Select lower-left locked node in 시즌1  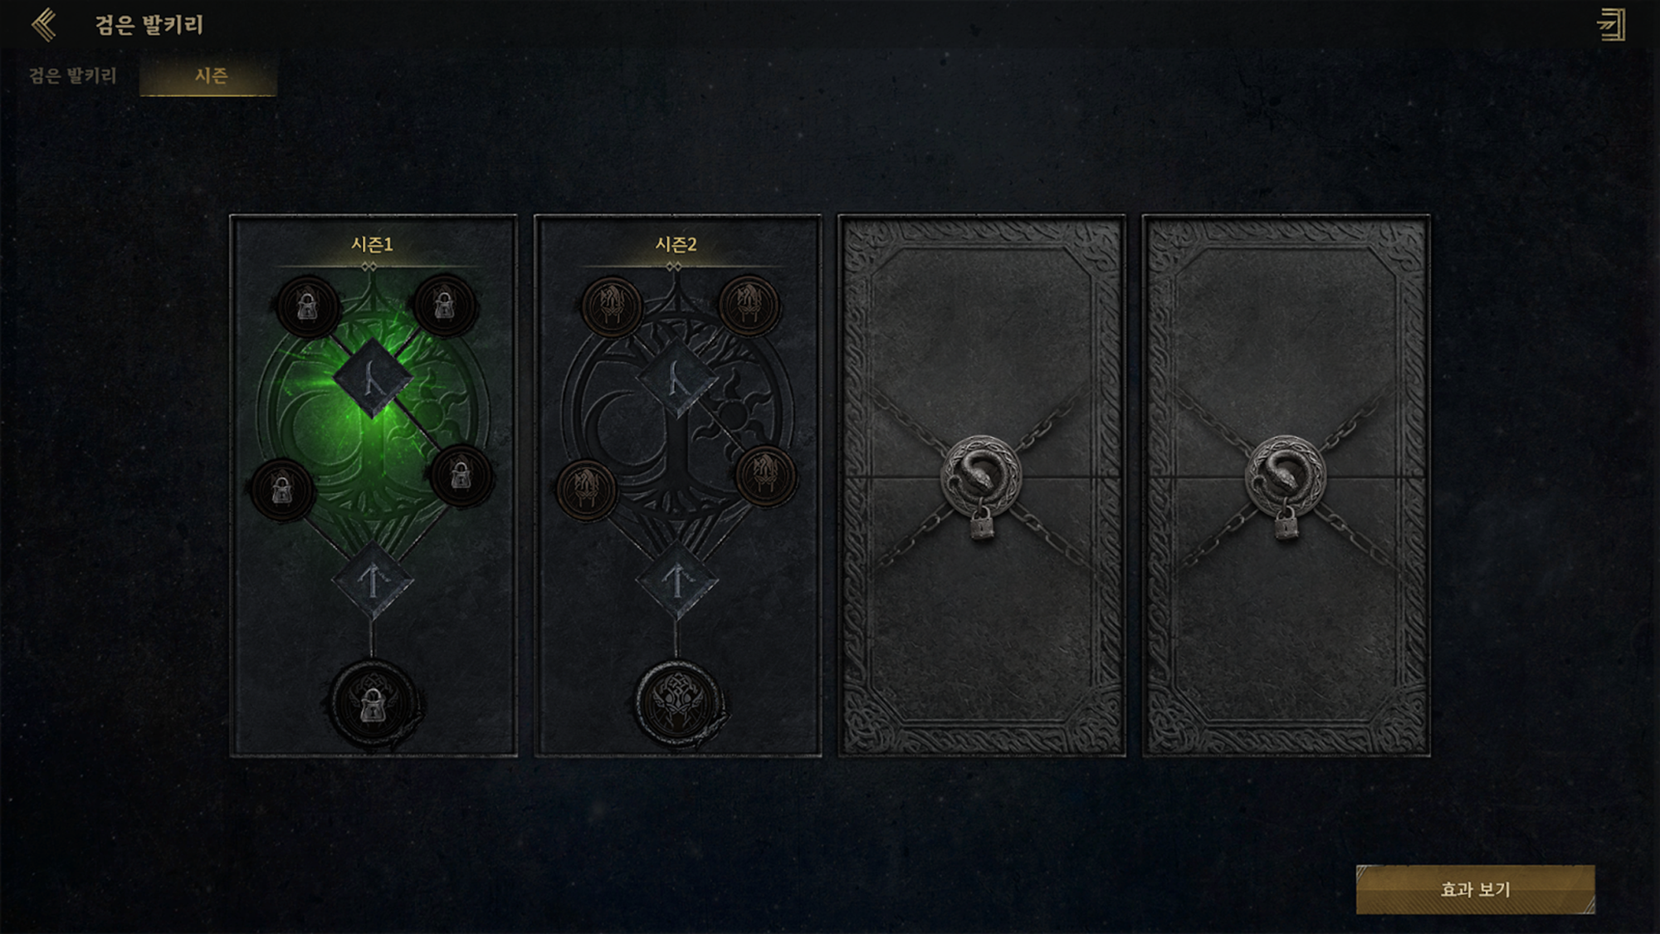tap(282, 490)
